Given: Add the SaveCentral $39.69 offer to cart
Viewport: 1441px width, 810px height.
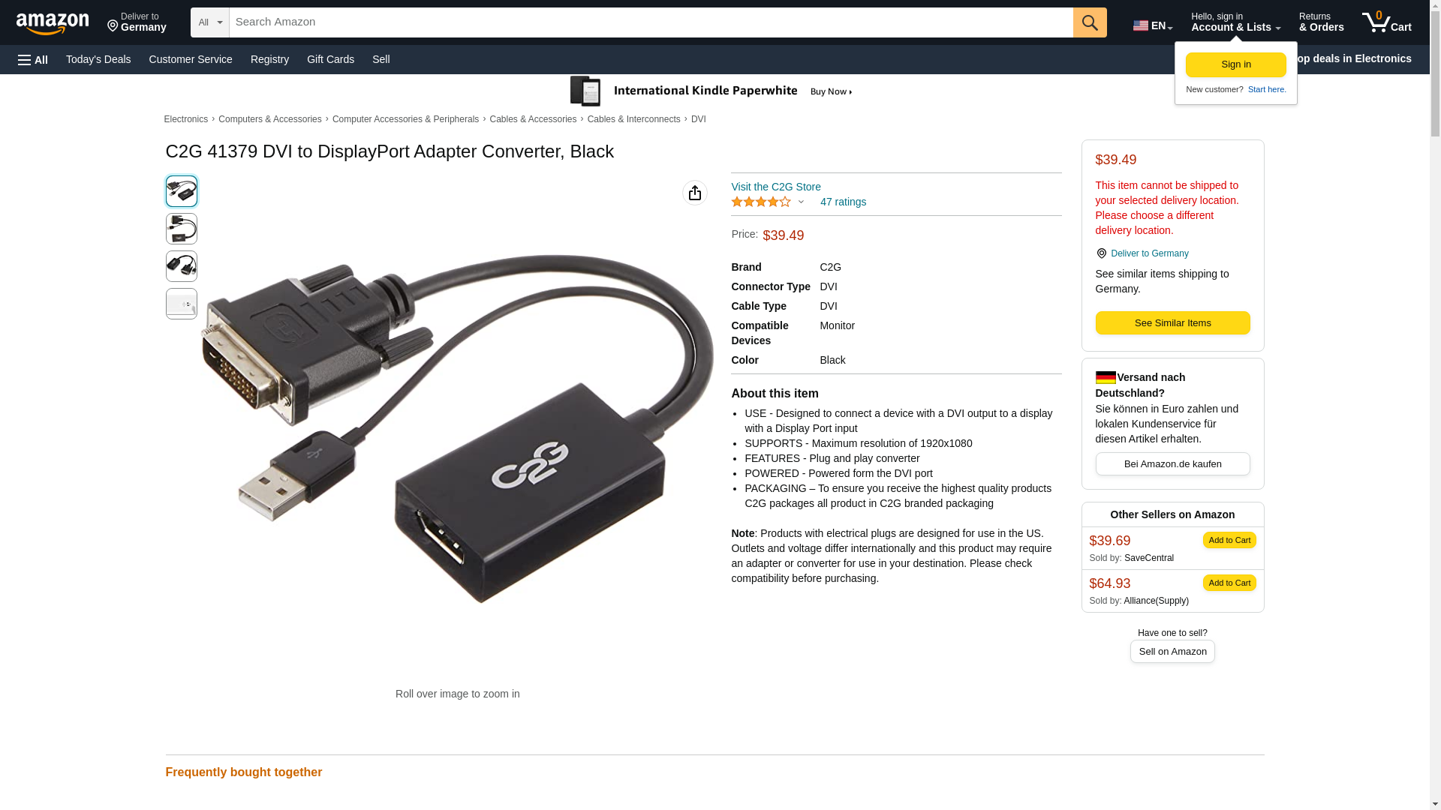Looking at the screenshot, I should pyautogui.click(x=1229, y=540).
